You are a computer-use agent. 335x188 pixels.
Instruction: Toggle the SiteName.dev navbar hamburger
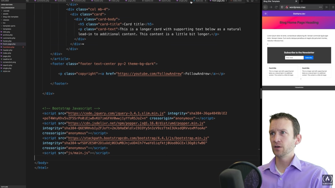pos(265,14)
